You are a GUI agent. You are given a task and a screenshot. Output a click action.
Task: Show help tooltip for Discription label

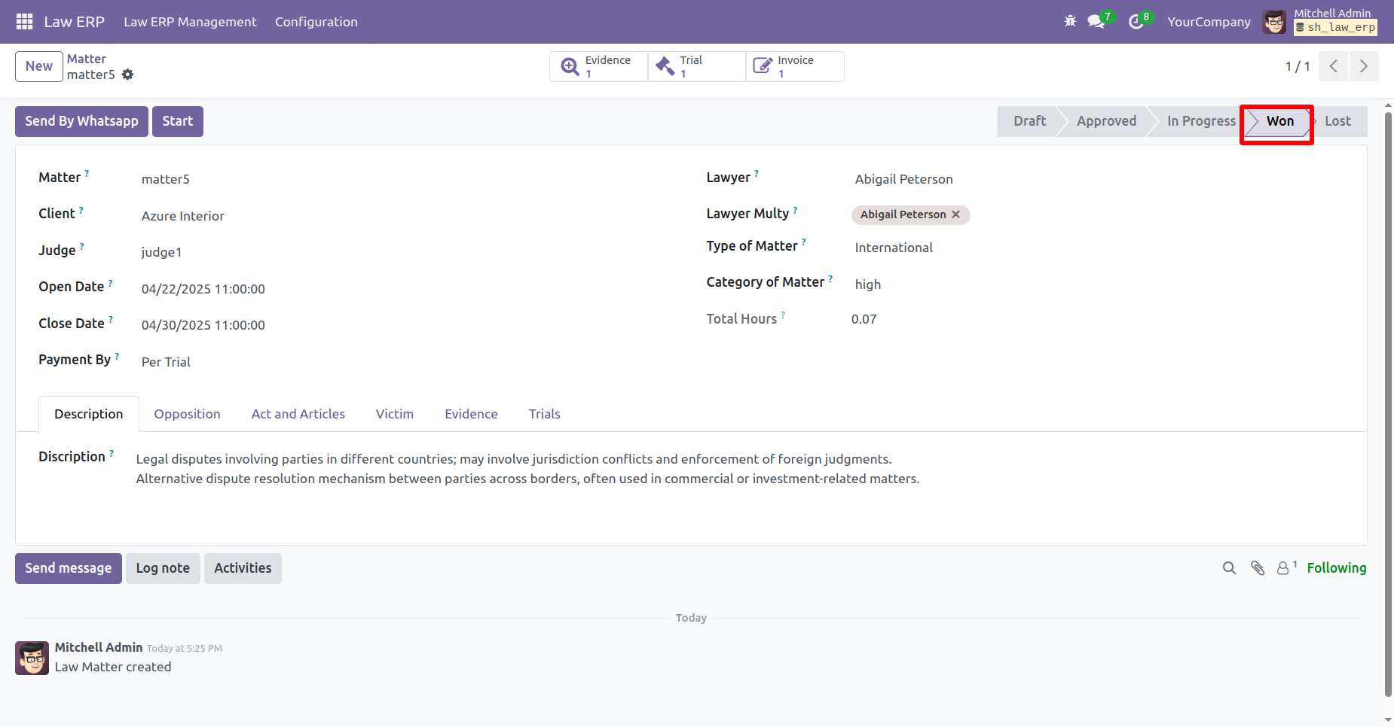click(x=112, y=453)
